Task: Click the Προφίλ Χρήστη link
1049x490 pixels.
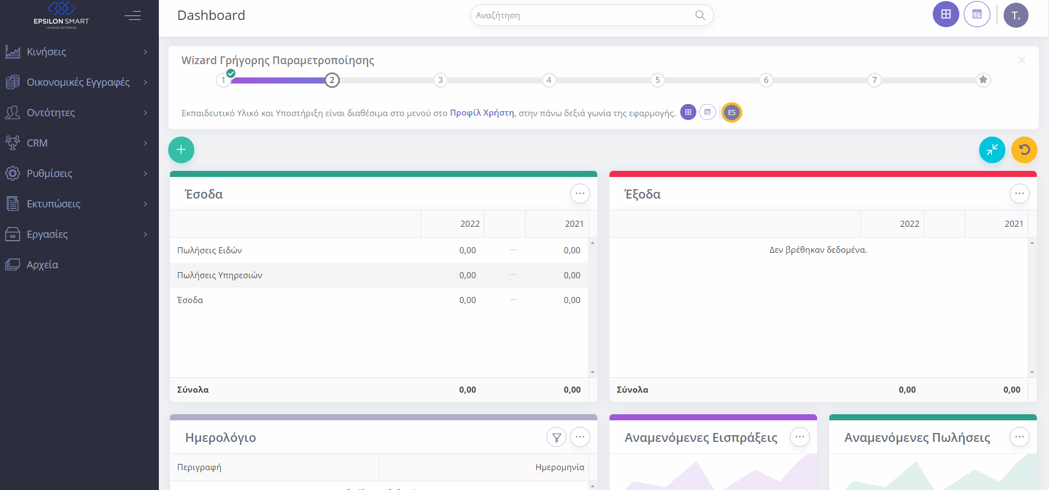Action: pyautogui.click(x=482, y=113)
